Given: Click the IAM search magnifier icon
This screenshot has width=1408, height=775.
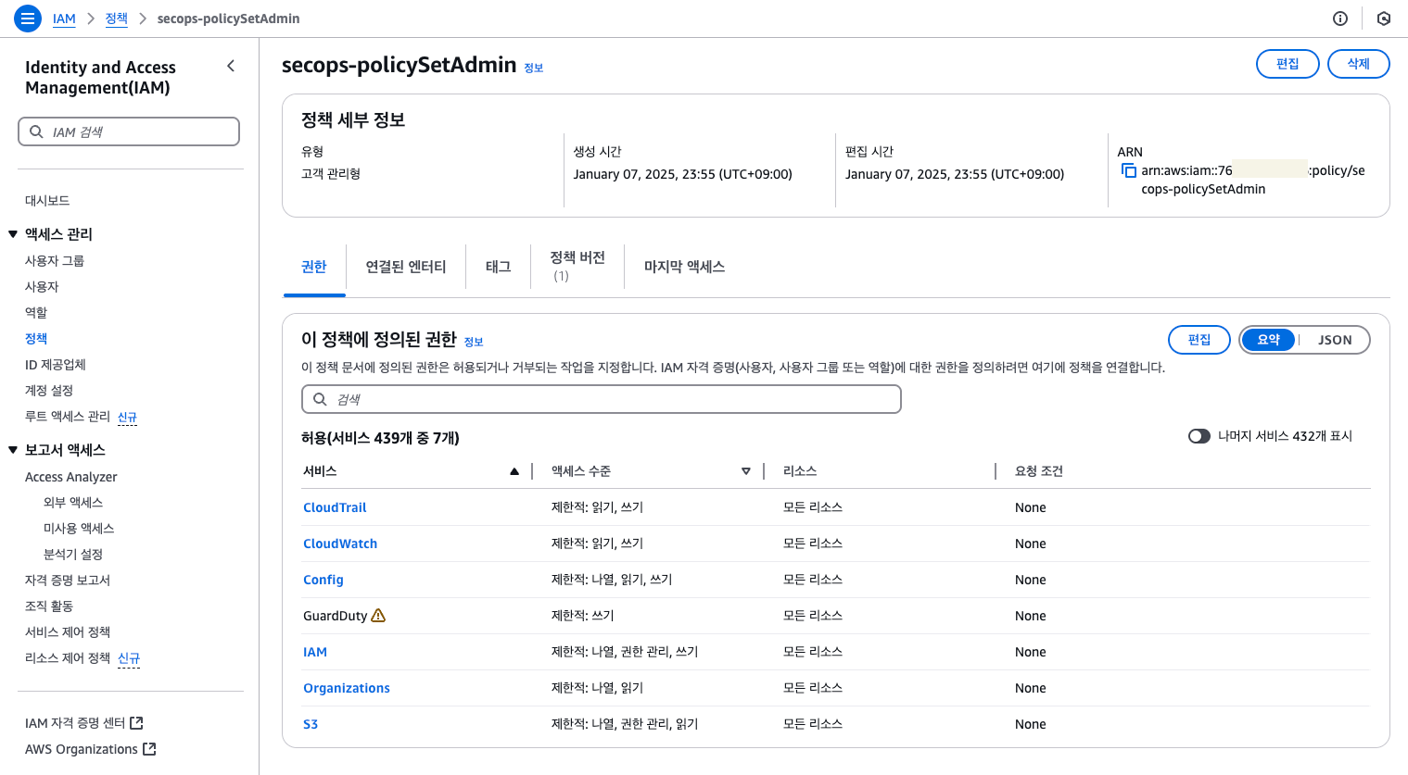Looking at the screenshot, I should tap(36, 131).
